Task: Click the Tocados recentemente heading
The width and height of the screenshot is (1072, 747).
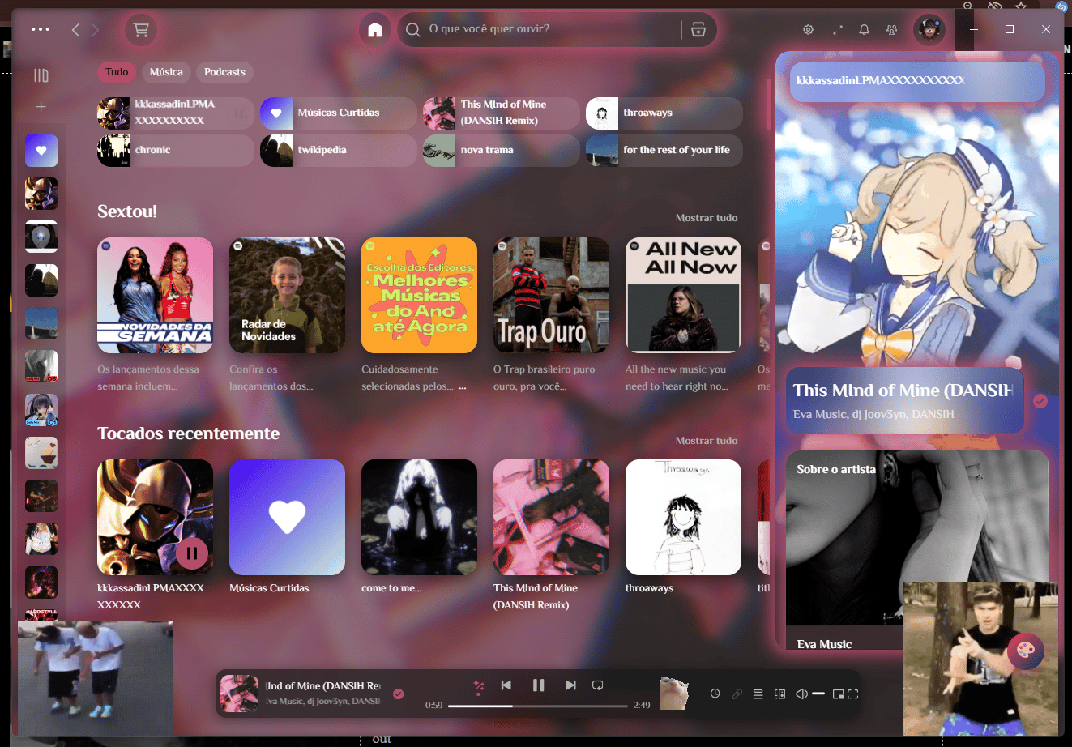Action: pyautogui.click(x=188, y=433)
